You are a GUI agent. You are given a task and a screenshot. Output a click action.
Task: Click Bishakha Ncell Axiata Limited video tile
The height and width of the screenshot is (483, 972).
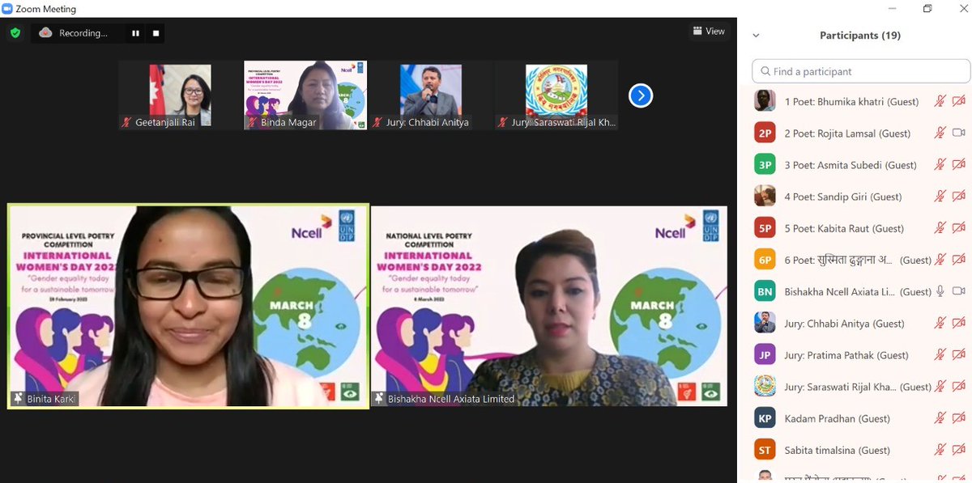pos(548,306)
